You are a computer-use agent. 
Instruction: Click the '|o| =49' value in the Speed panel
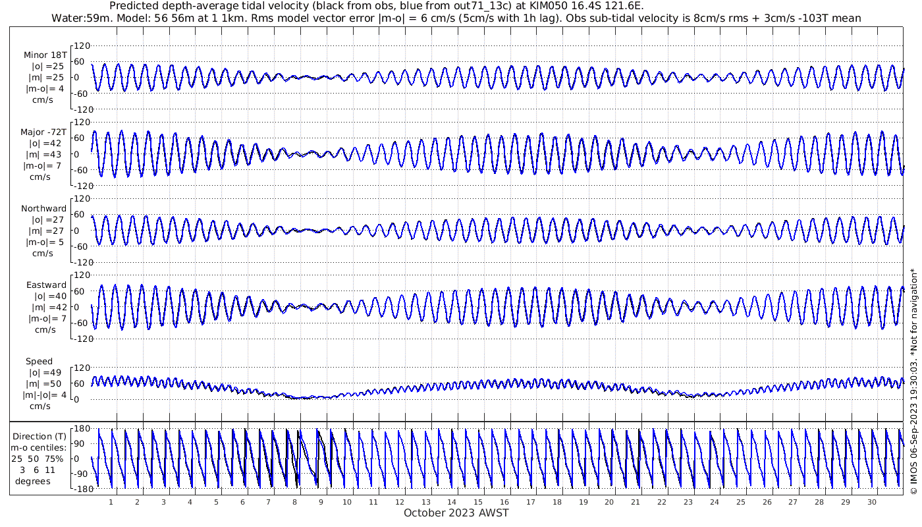coord(45,373)
